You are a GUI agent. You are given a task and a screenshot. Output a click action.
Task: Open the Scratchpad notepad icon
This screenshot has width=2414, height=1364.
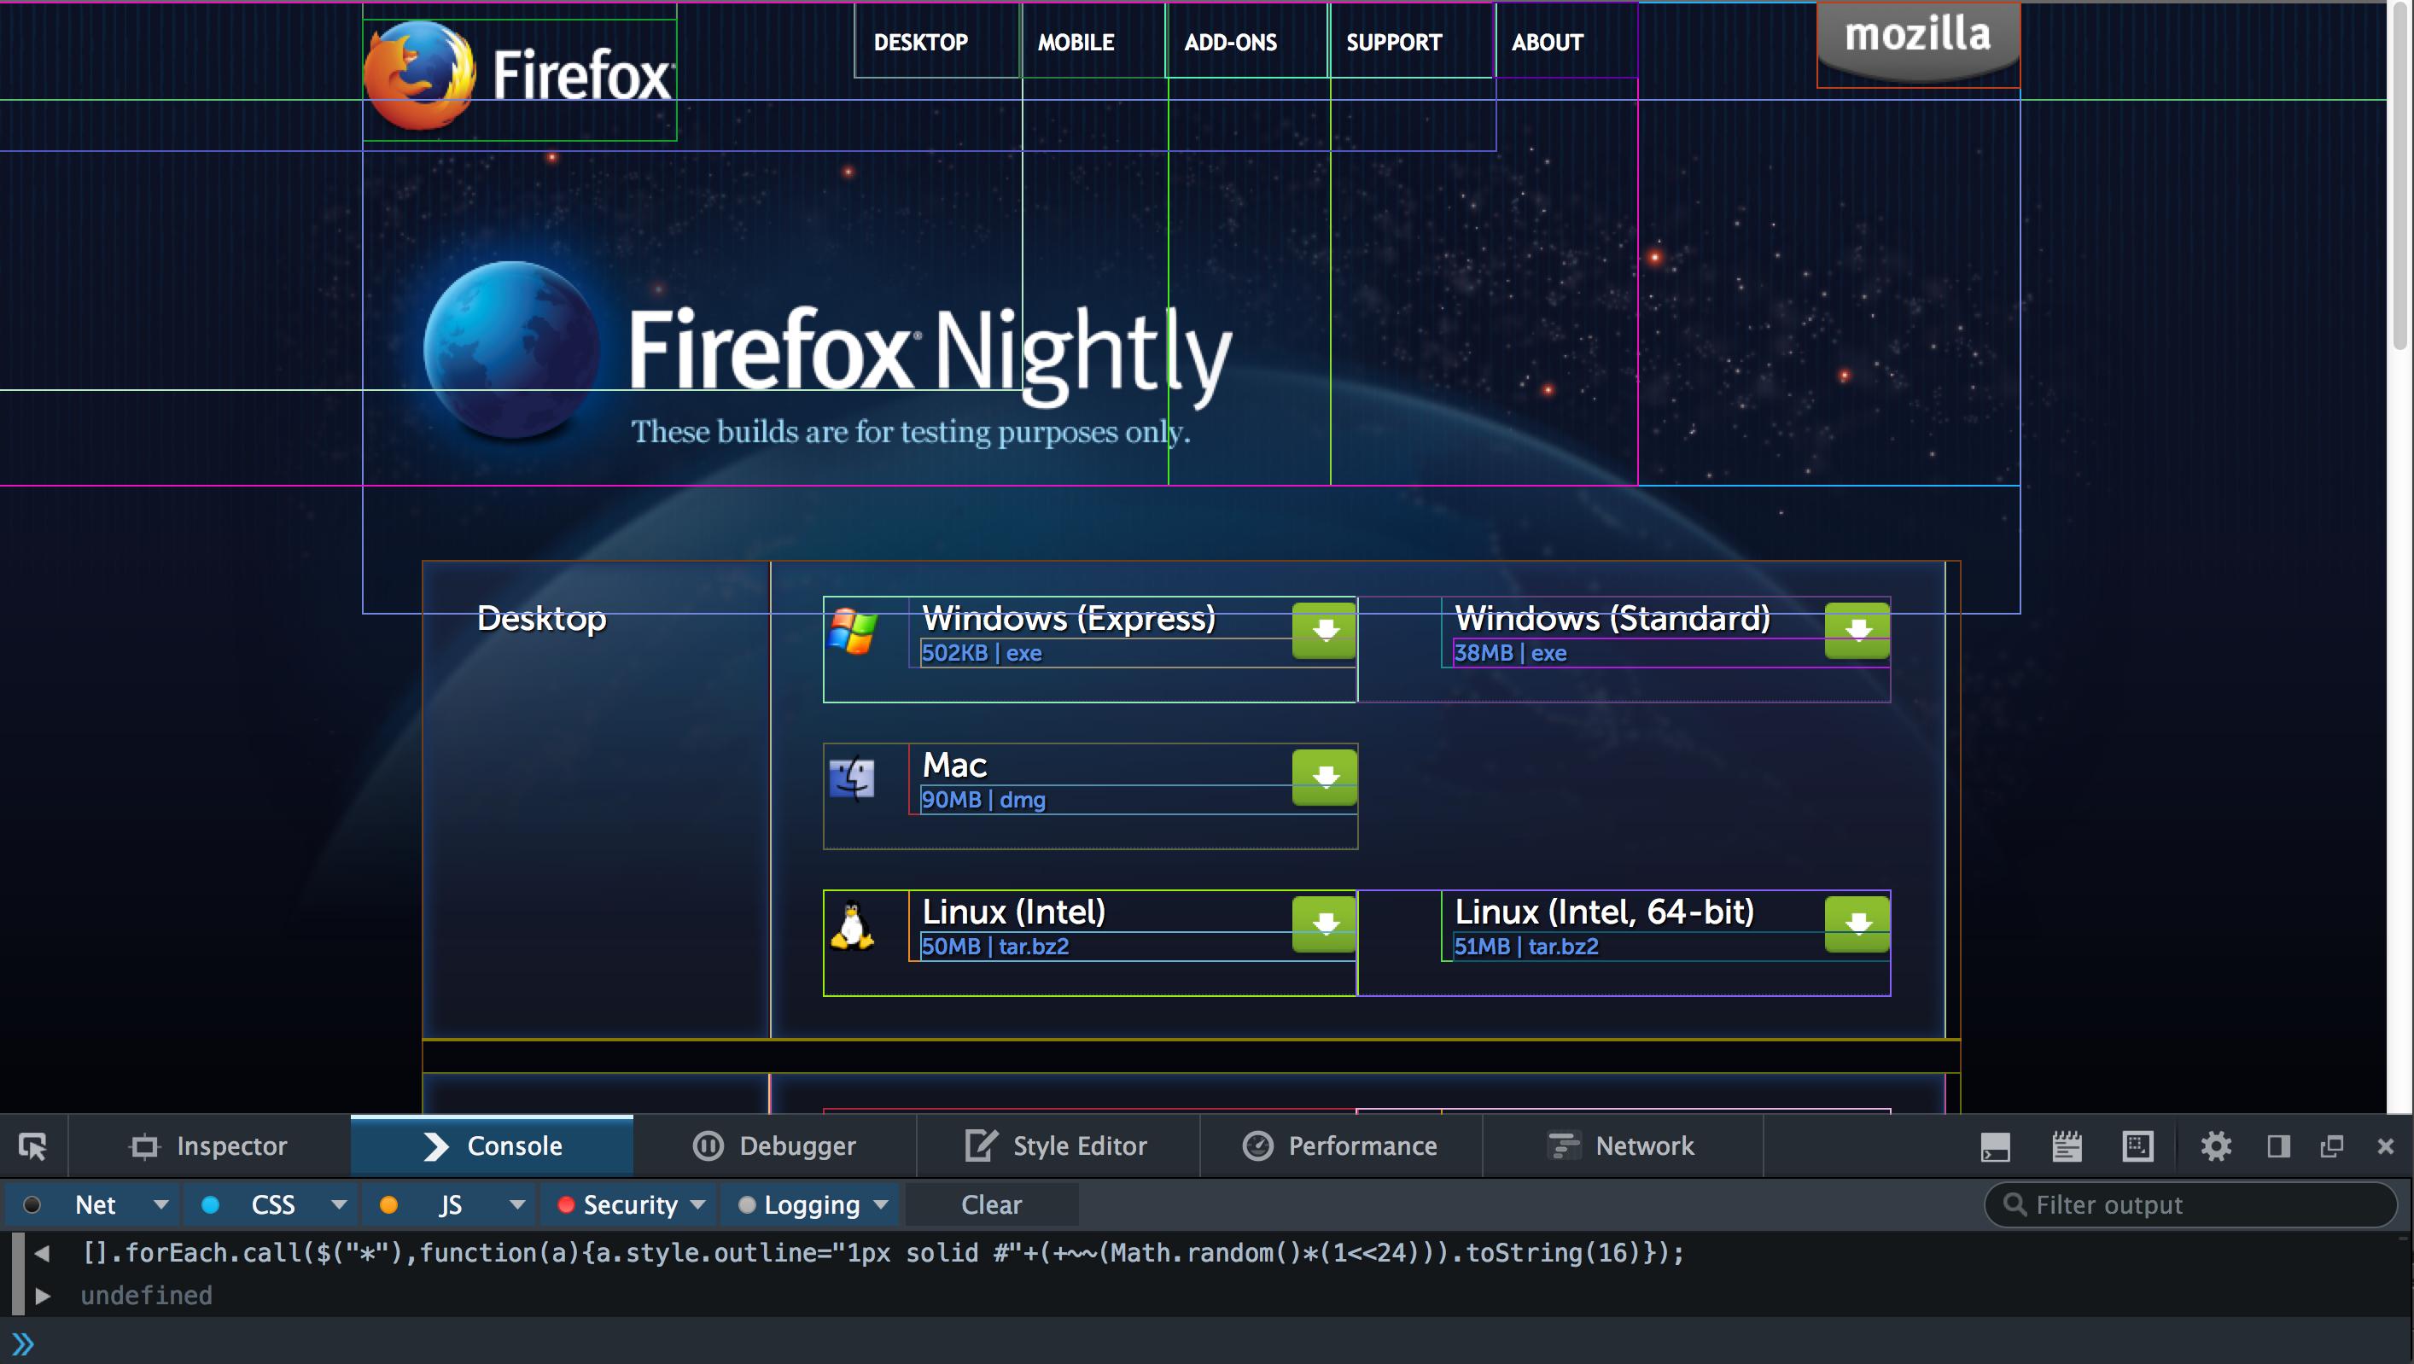tap(2067, 1145)
